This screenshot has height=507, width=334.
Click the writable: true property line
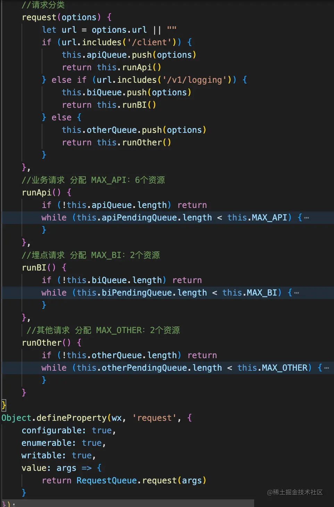coord(59,456)
